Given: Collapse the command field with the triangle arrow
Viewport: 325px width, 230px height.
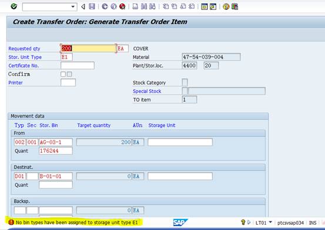Looking at the screenshot, I should pyautogui.click(x=83, y=6).
